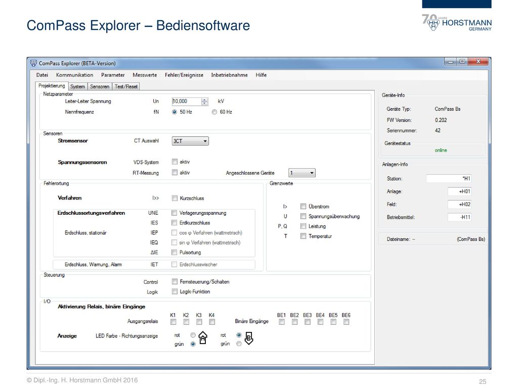
Task: Enable RT-Messung aktiv checkbox
Action: 175,172
